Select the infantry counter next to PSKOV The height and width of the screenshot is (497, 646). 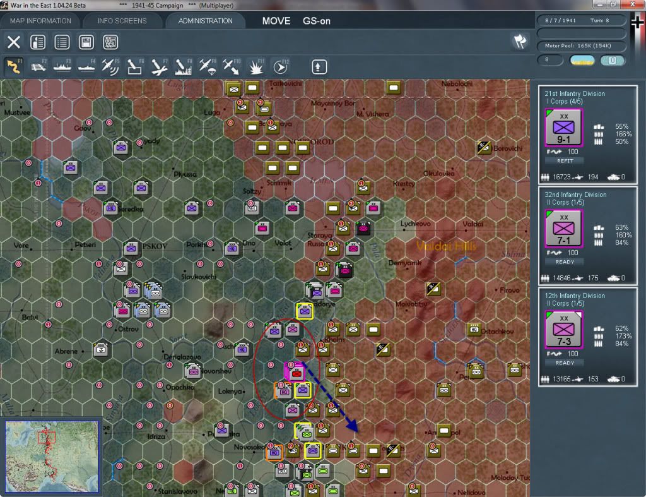[131, 249]
